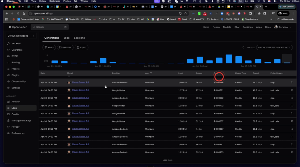Image resolution: width=300 pixels, height=167 pixels.
Task: Click the tallest bar in the usage chart
Action: click(x=229, y=59)
